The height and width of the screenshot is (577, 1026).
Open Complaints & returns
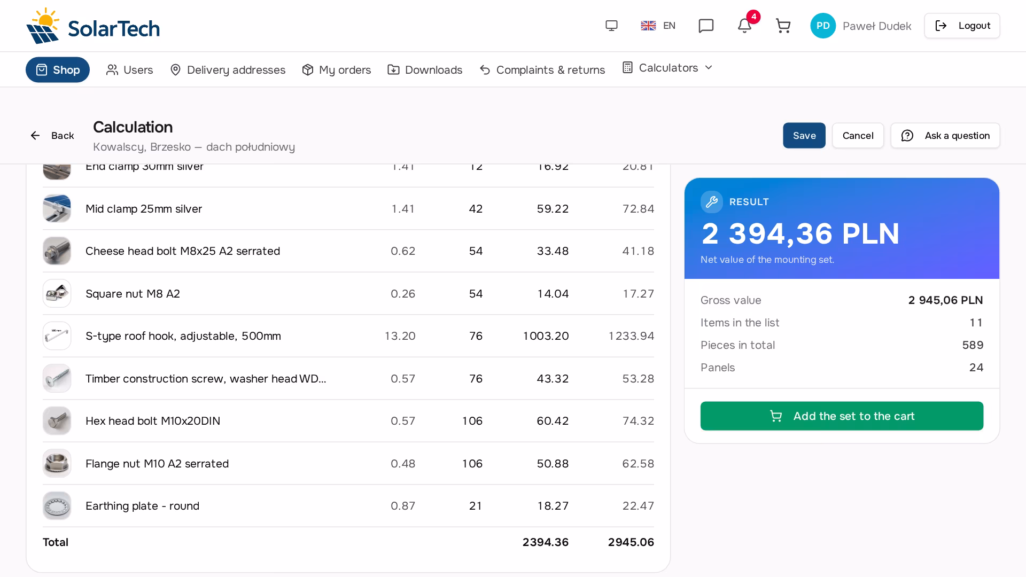[542, 70]
